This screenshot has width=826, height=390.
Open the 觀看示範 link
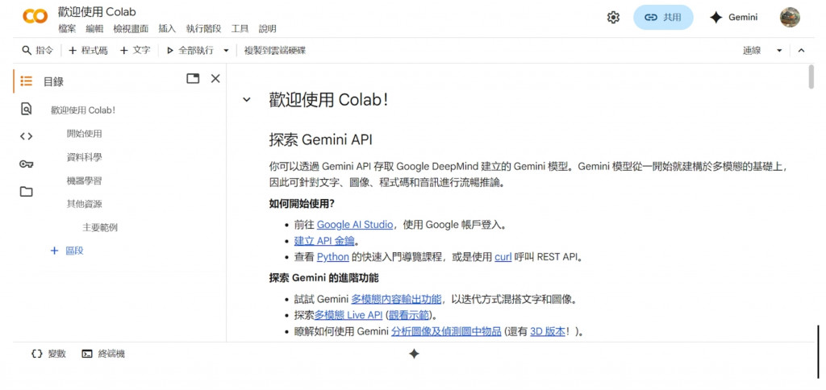point(409,315)
